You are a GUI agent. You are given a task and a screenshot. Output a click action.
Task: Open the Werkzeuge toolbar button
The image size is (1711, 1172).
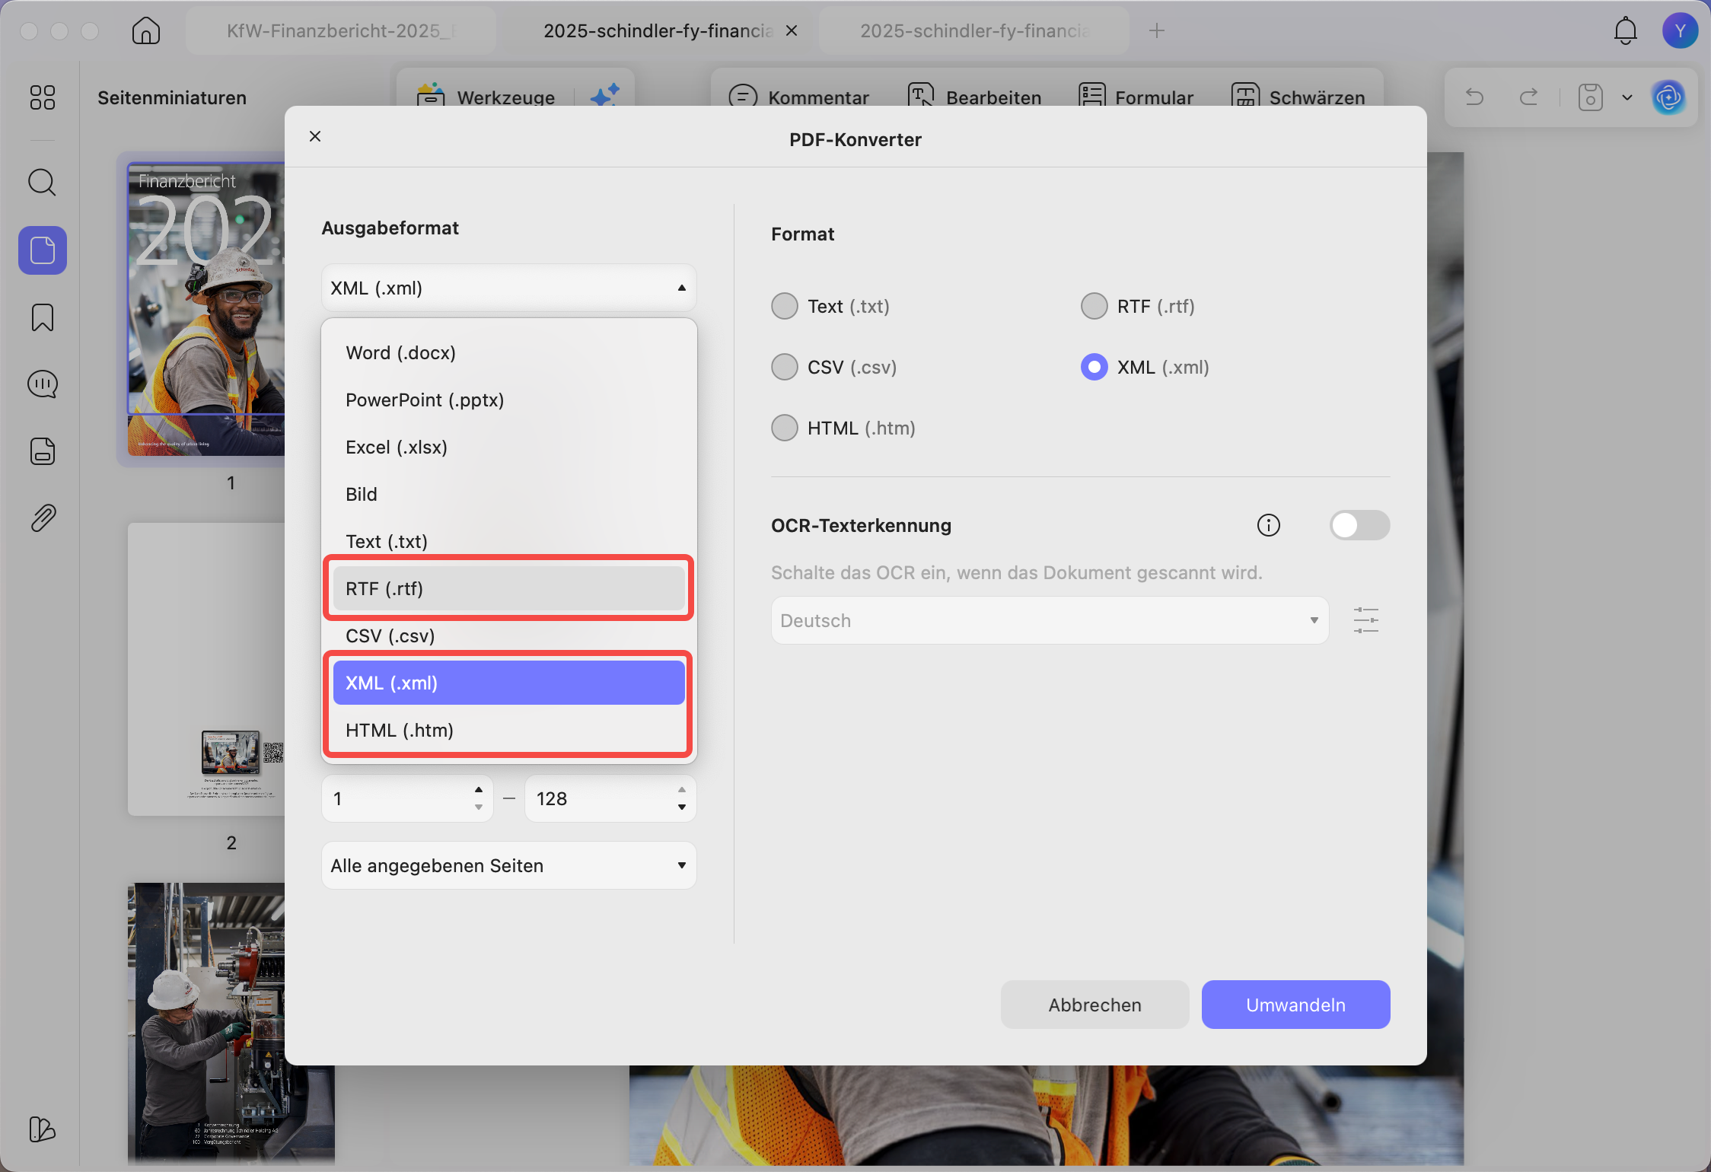(486, 97)
